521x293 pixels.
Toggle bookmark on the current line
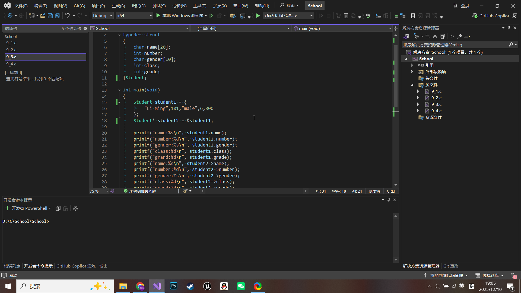click(x=413, y=16)
